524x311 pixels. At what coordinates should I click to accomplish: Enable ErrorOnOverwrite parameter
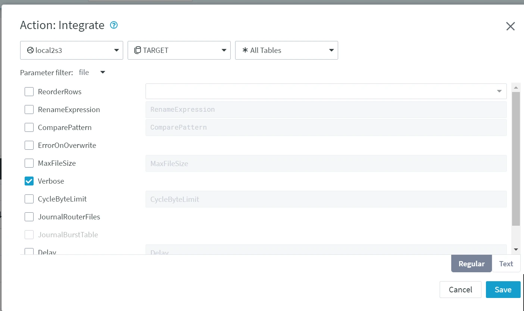click(x=29, y=145)
